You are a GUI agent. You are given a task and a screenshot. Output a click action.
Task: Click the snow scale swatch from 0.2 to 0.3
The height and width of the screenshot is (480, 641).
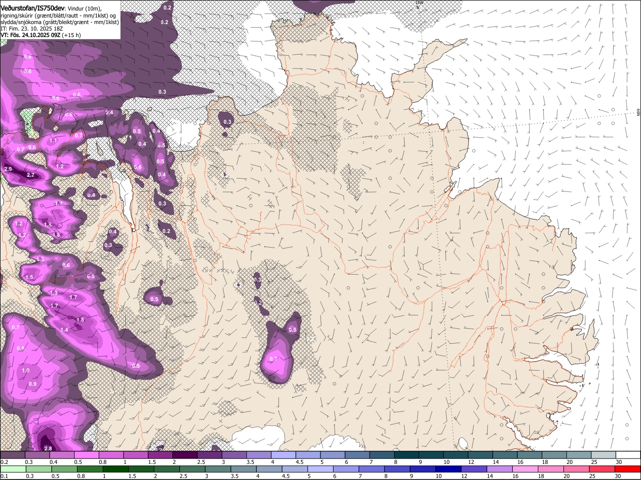[13, 454]
